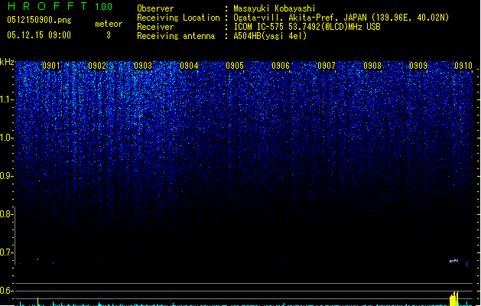Screen dimensions: 481x306
Task: Click the Observer label
Action: pos(155,8)
